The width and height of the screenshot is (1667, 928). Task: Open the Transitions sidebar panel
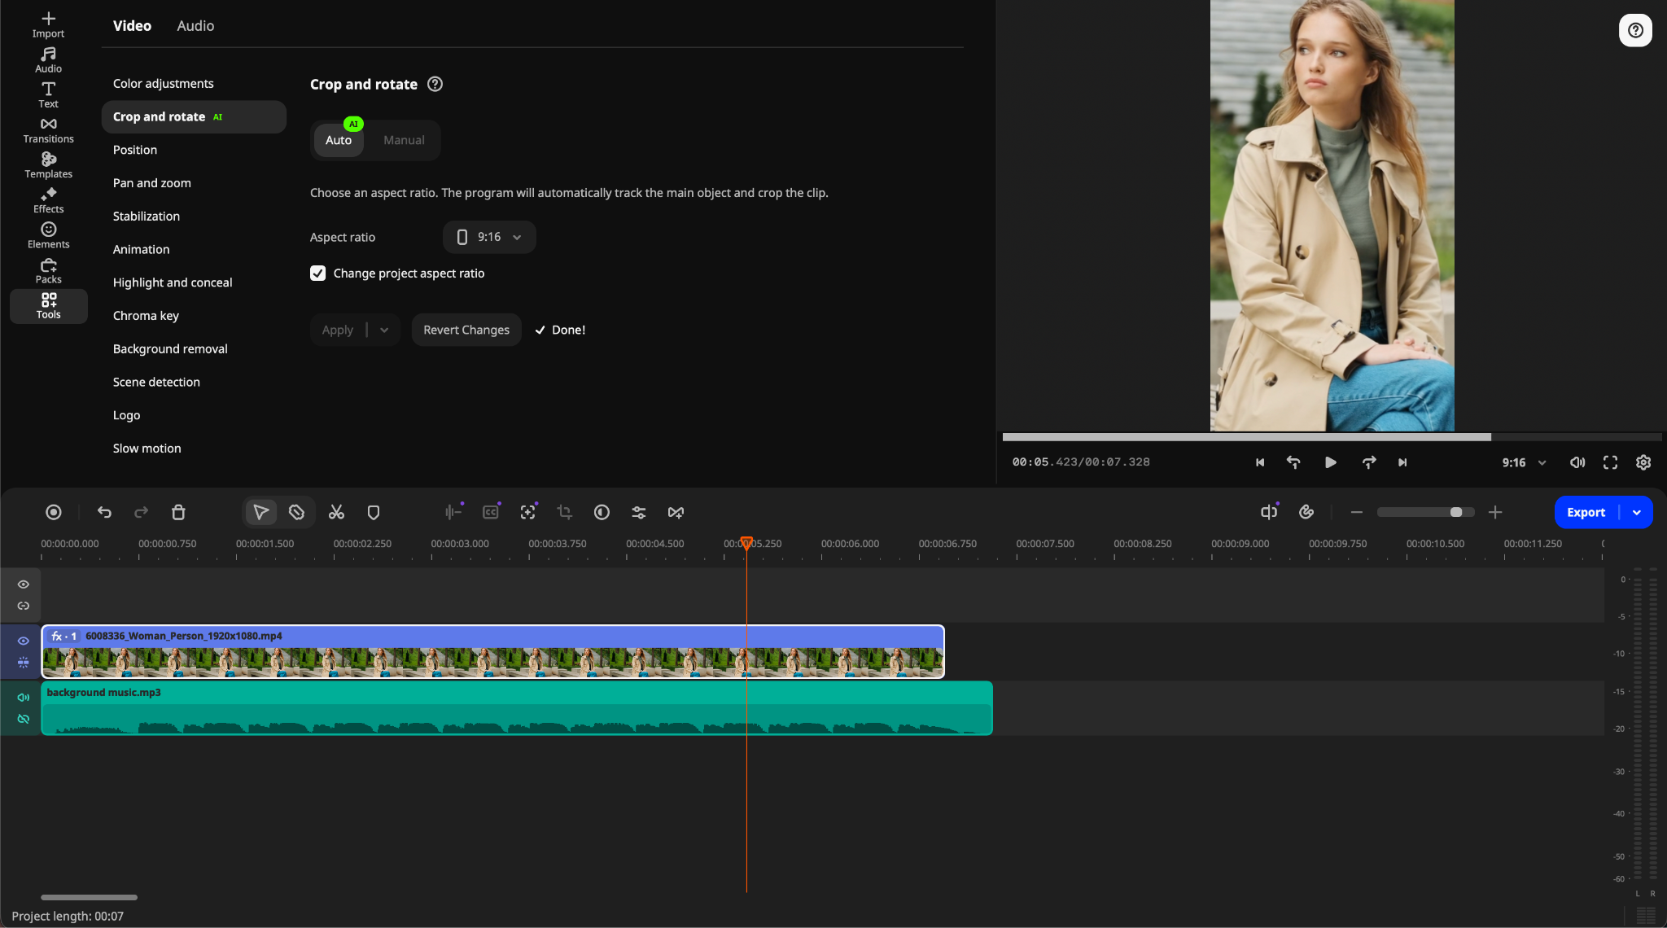(x=48, y=130)
